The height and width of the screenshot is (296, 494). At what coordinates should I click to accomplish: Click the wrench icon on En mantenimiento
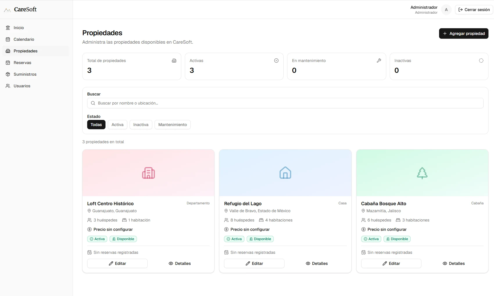[379, 61]
